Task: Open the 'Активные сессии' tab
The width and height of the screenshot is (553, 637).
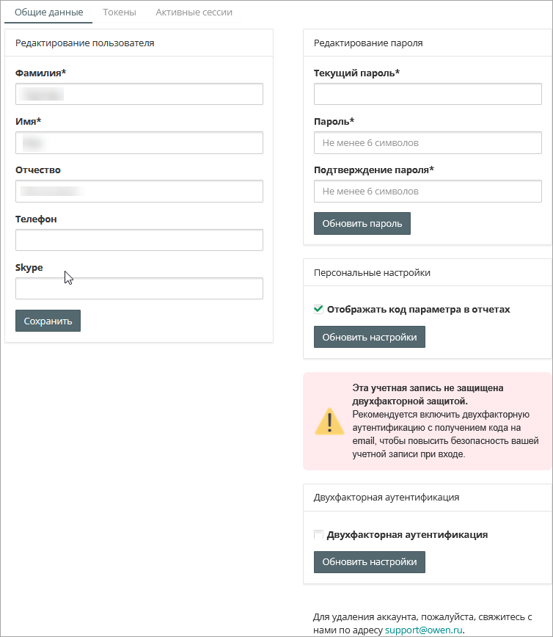Action: click(x=194, y=12)
